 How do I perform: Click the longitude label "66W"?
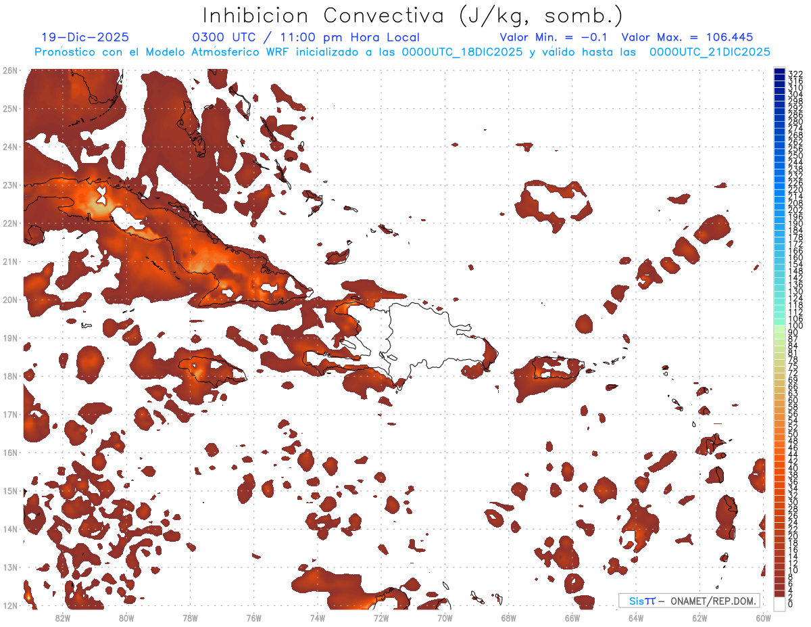572,617
